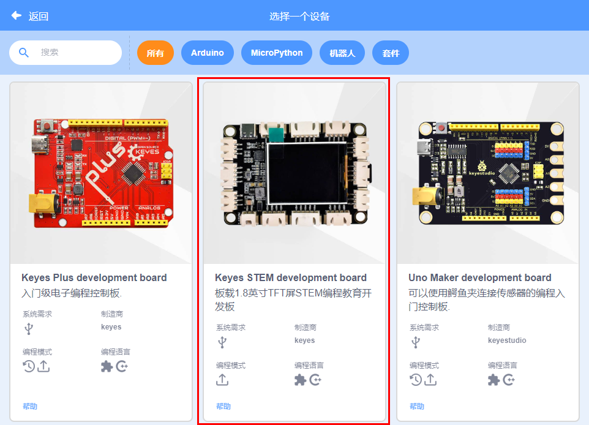This screenshot has width=589, height=425.
Task: Click upload mode icon on Keyes Plus card
Action: coord(43,366)
